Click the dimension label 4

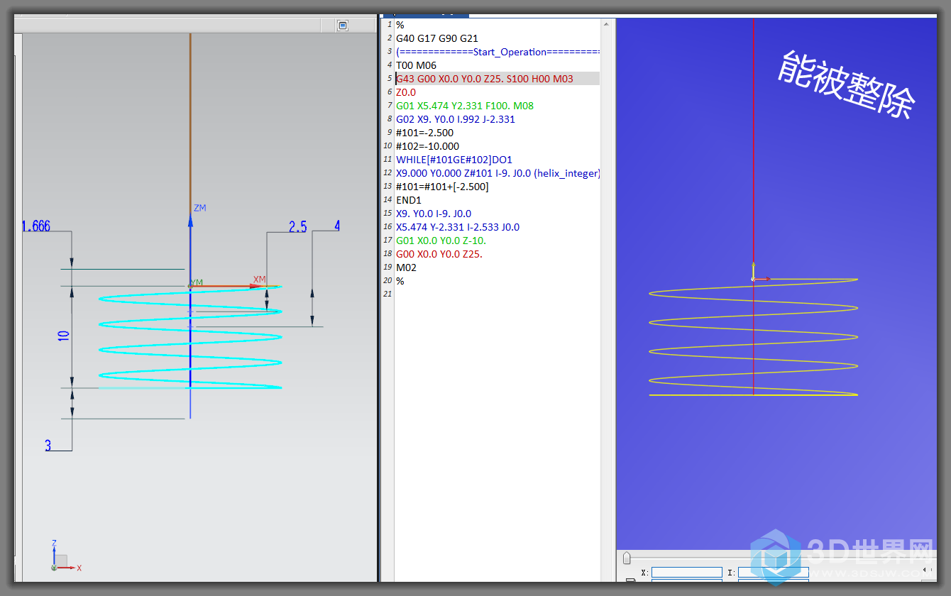337,226
